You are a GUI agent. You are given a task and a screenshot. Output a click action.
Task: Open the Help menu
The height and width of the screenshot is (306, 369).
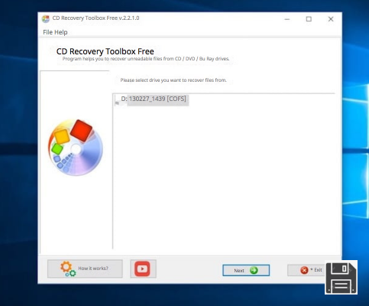point(61,32)
